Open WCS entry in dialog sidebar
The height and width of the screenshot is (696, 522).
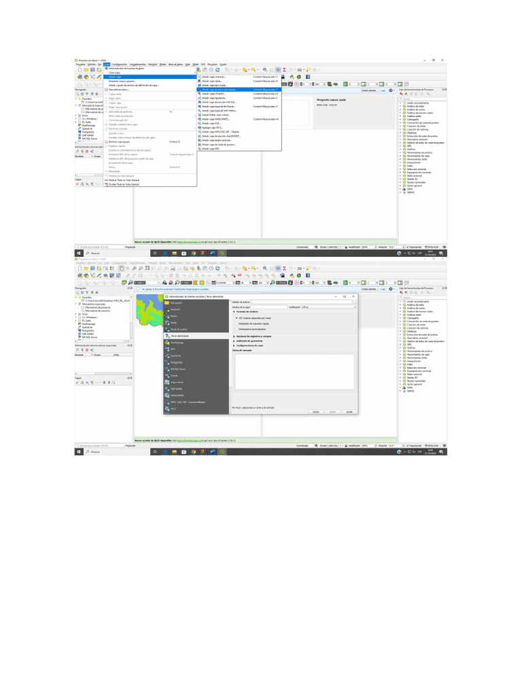click(x=196, y=408)
